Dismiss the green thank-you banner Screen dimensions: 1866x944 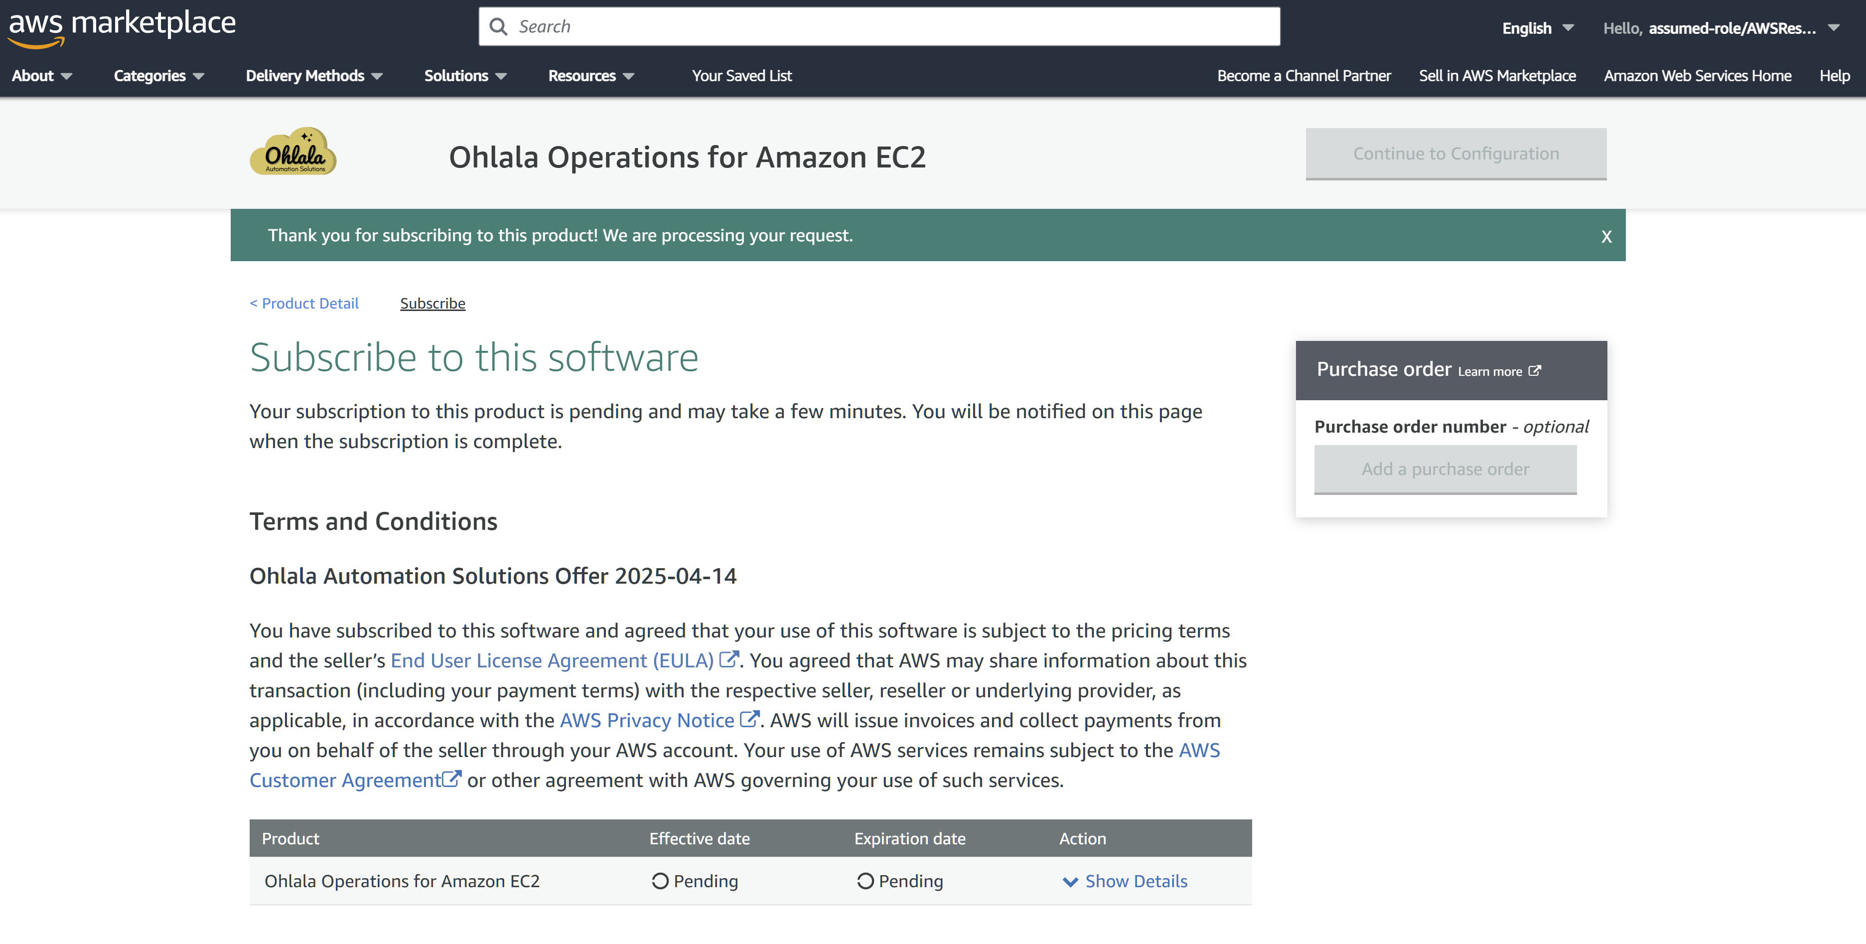[1606, 236]
